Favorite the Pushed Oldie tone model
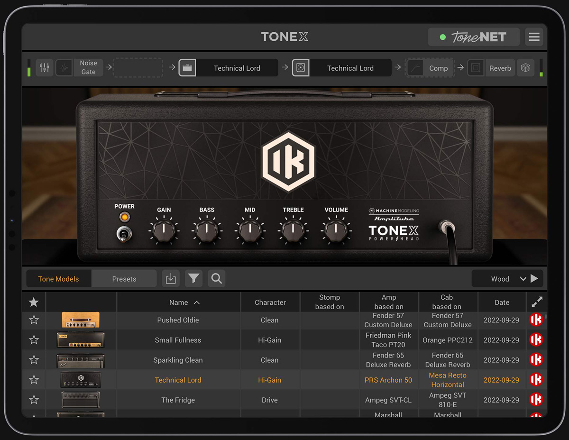569x440 pixels. pos(34,320)
